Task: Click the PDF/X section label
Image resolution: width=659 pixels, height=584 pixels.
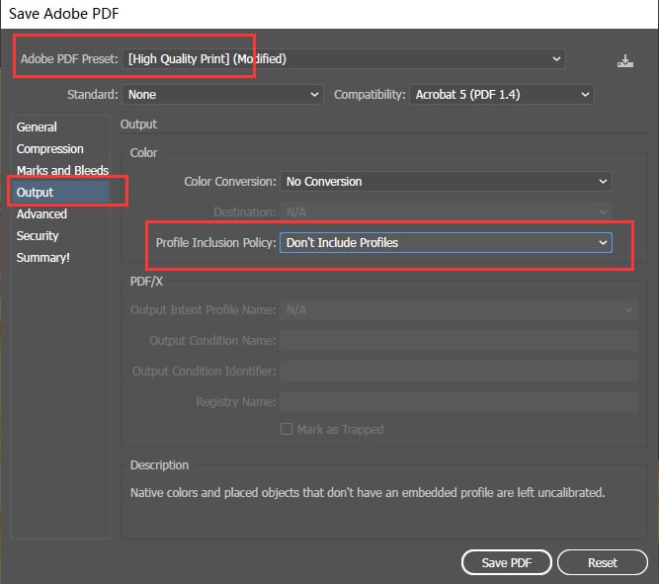Action: pos(146,282)
